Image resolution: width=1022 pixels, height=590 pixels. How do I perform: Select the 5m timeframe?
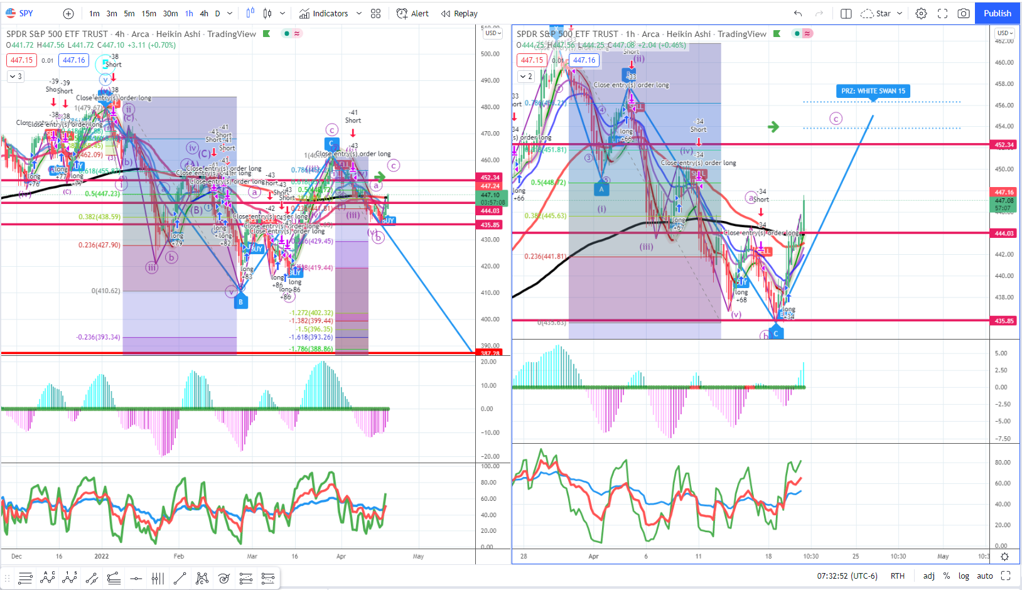coord(129,14)
